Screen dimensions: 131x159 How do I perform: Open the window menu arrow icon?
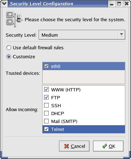coord(4,4)
